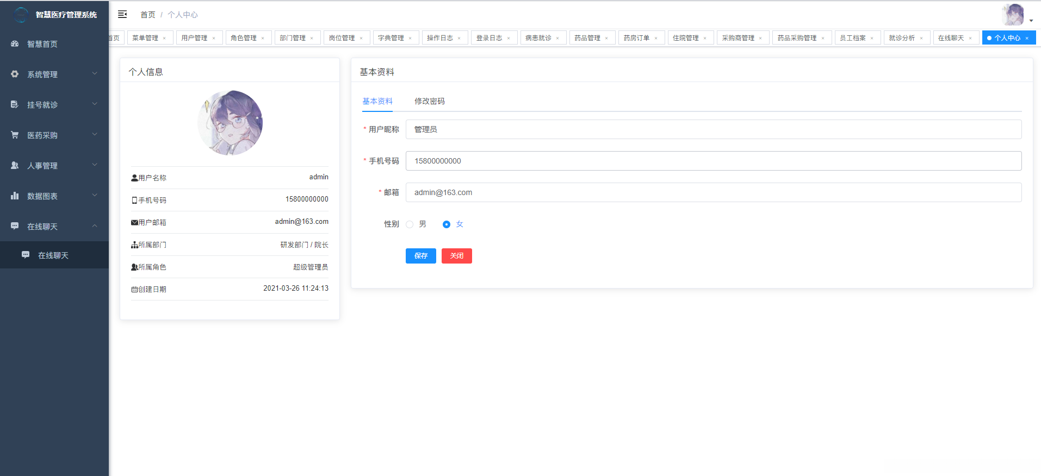Click the 挂号就诊 sidebar icon
Viewport: 1041px width, 476px height.
click(x=15, y=104)
